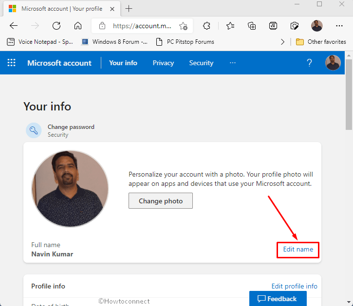The height and width of the screenshot is (306, 353).
Task: Open the help question mark
Action: pos(309,63)
